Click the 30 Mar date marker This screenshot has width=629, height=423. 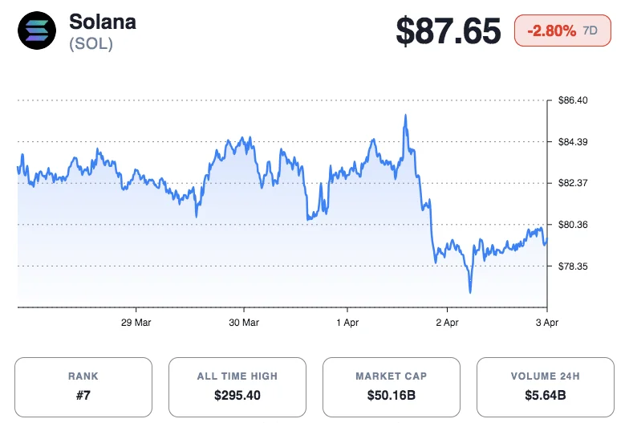pyautogui.click(x=244, y=322)
